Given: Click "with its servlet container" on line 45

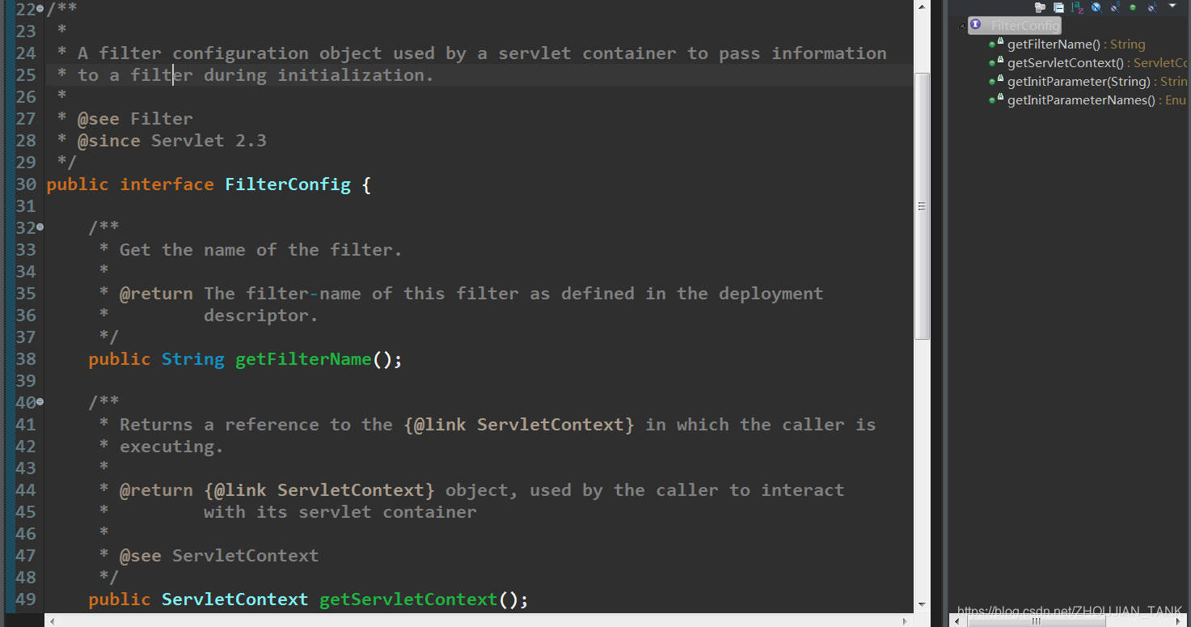Looking at the screenshot, I should click(x=340, y=512).
